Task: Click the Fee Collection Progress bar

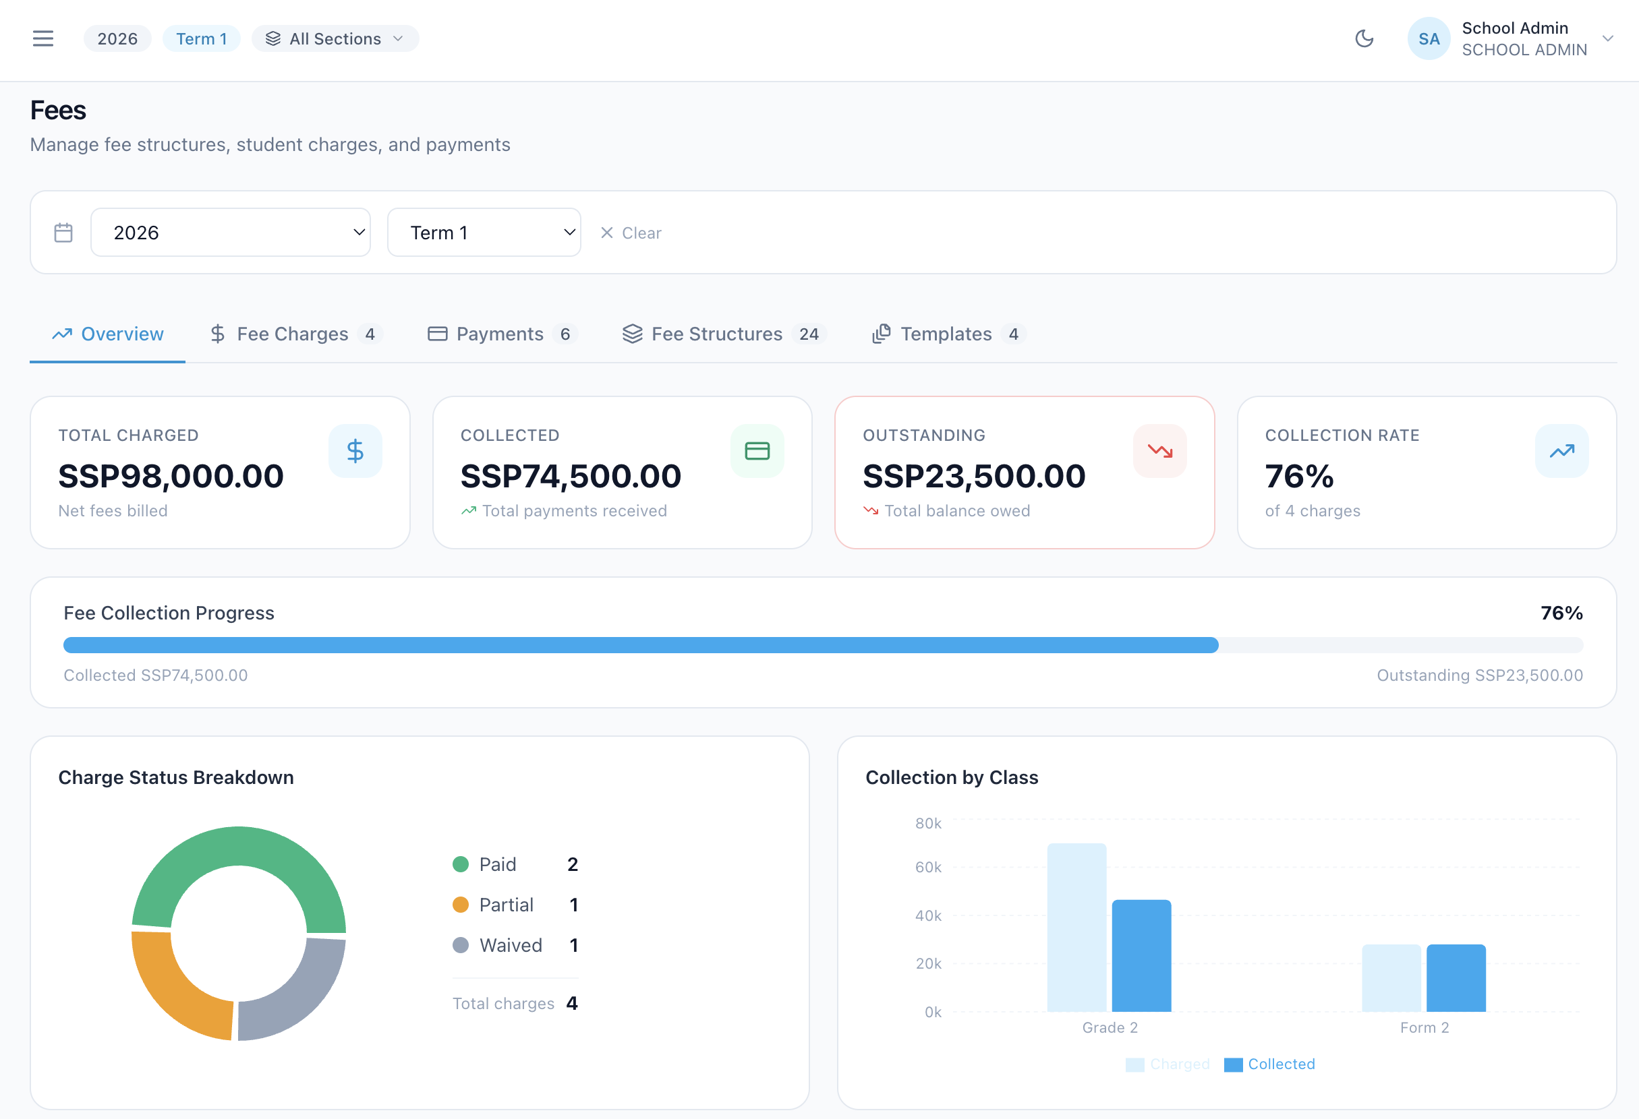Action: point(822,644)
